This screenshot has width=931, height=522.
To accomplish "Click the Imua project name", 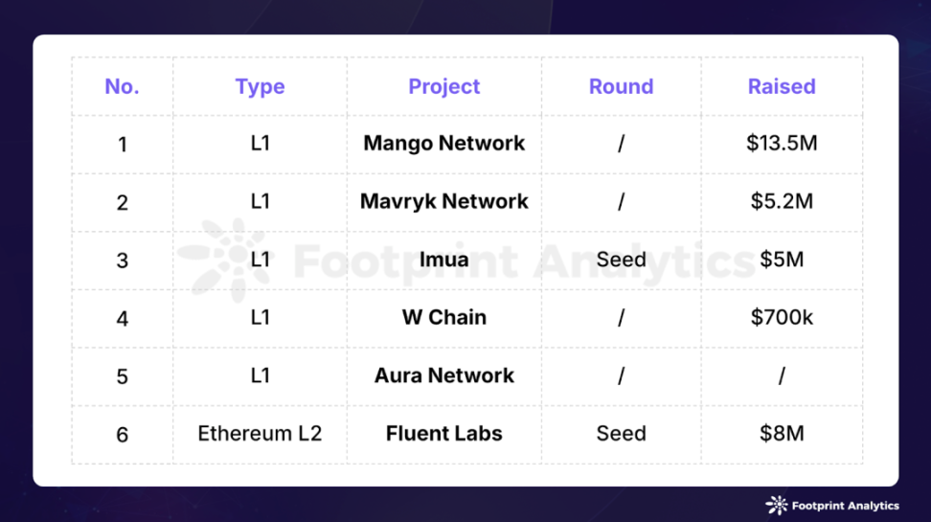I will [444, 260].
